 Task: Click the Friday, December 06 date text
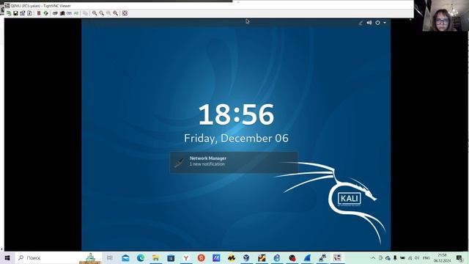tap(236, 139)
